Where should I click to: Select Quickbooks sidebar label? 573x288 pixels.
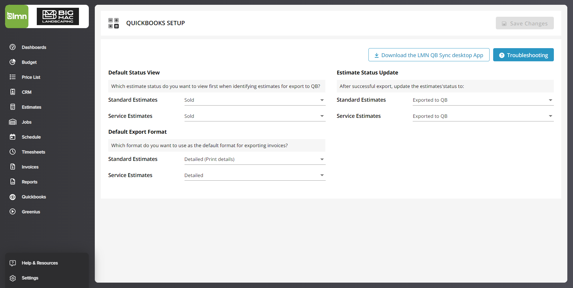[x=34, y=197]
